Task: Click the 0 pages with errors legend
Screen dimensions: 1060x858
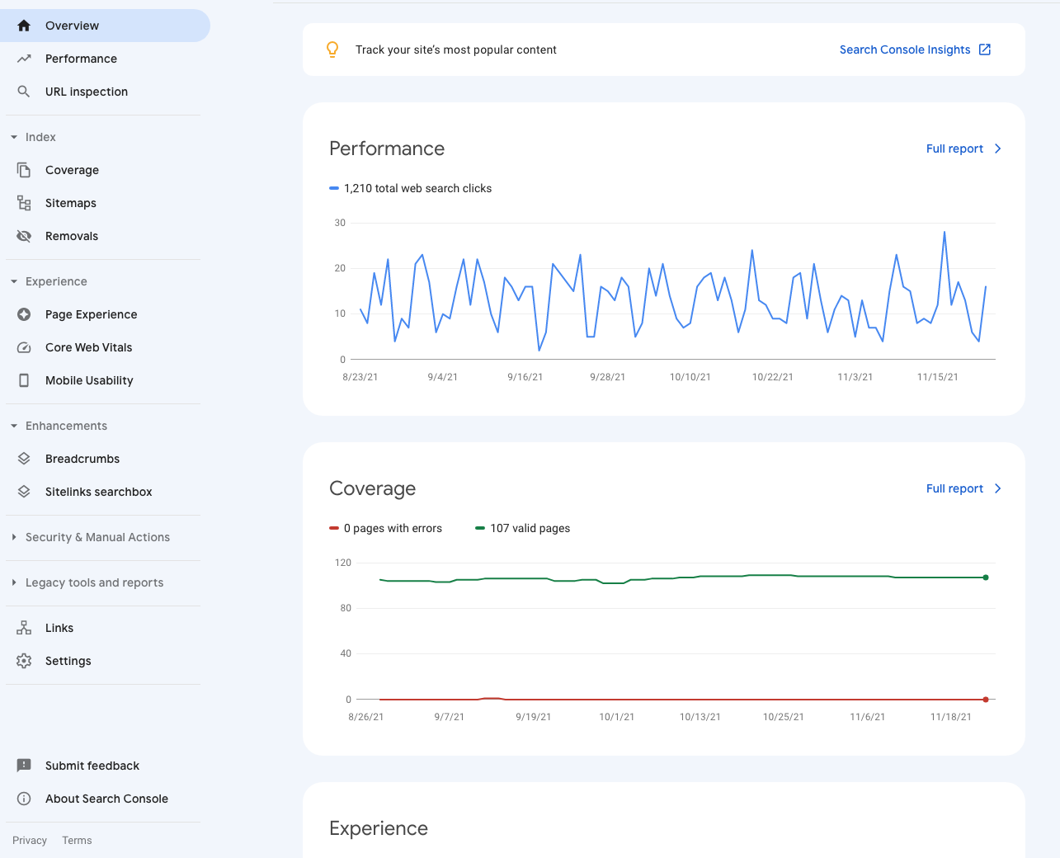Action: click(385, 528)
